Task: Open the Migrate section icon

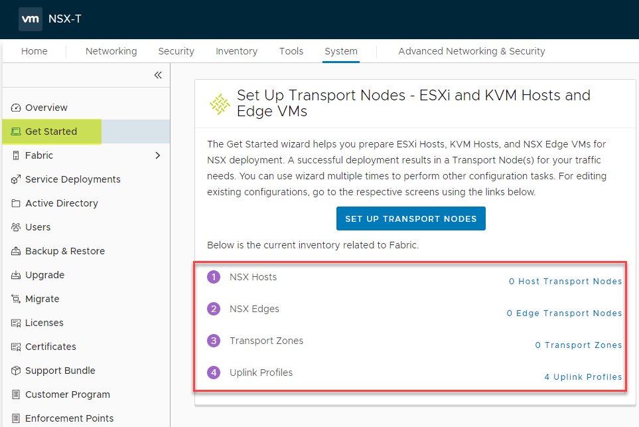Action: click(x=15, y=298)
